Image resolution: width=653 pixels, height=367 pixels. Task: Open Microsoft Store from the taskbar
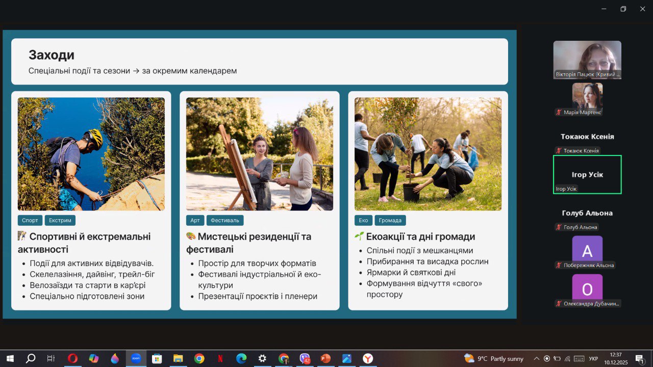pyautogui.click(x=157, y=358)
